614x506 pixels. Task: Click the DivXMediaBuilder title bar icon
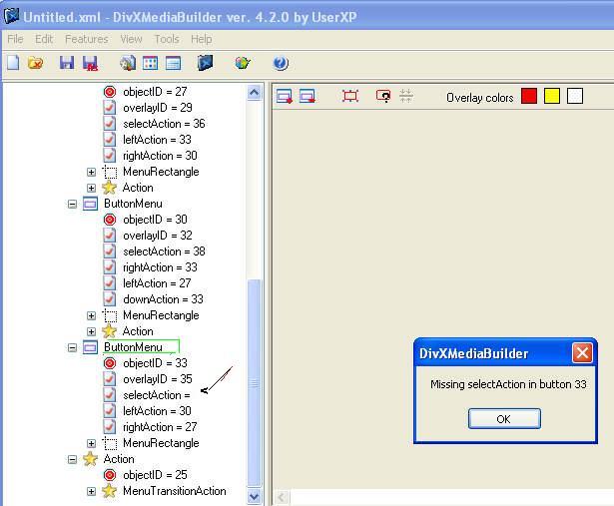coord(11,16)
